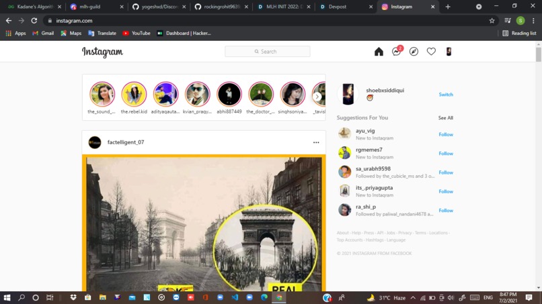Open Visual Studio Code from taskbar
The image size is (542, 304).
tap(235, 297)
